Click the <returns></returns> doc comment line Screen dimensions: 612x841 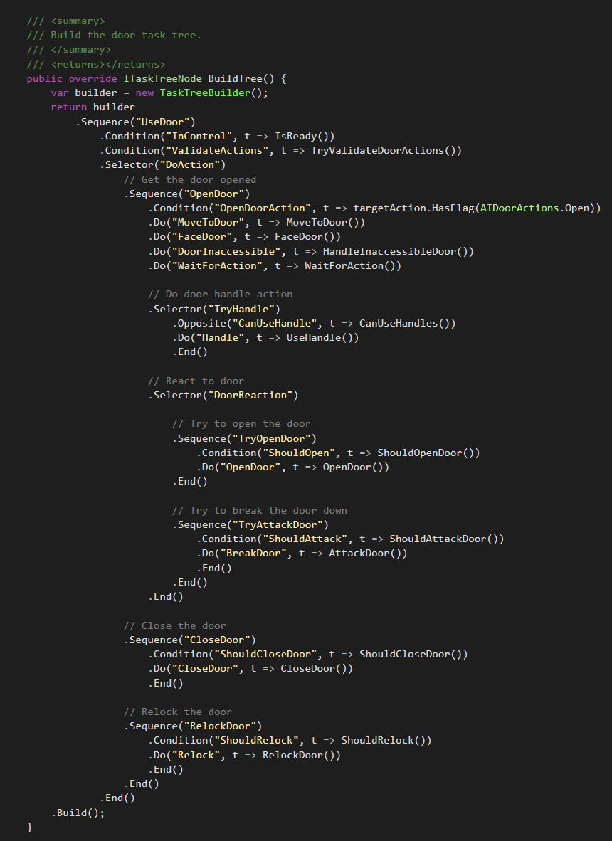tap(96, 64)
